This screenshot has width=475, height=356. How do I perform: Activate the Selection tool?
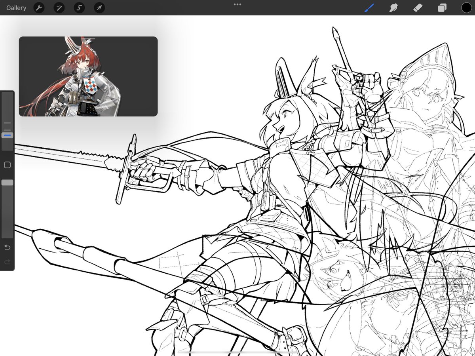(79, 8)
